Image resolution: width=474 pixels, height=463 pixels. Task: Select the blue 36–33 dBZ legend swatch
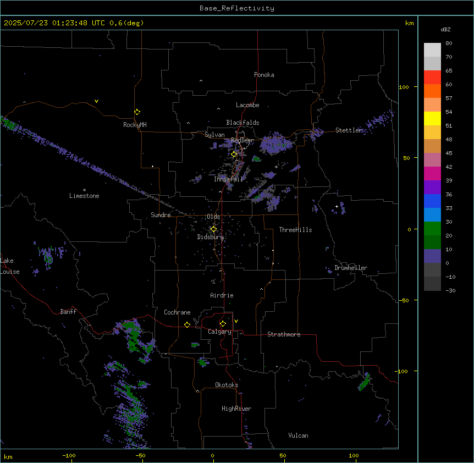432,201
